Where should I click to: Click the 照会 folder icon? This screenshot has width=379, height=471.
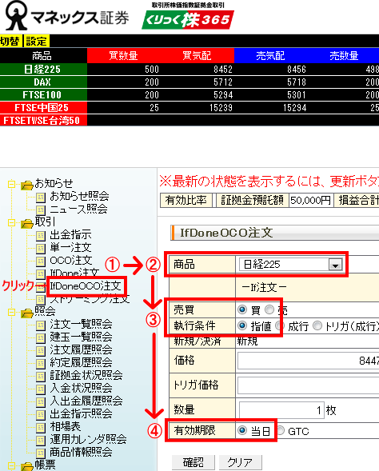[26, 313]
